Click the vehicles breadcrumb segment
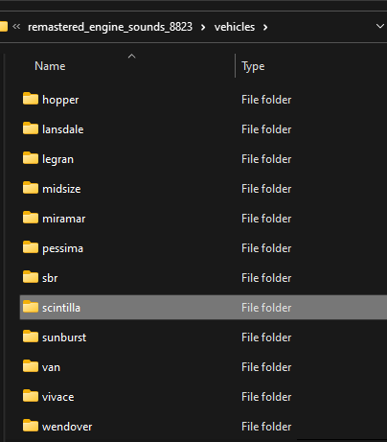 (235, 27)
